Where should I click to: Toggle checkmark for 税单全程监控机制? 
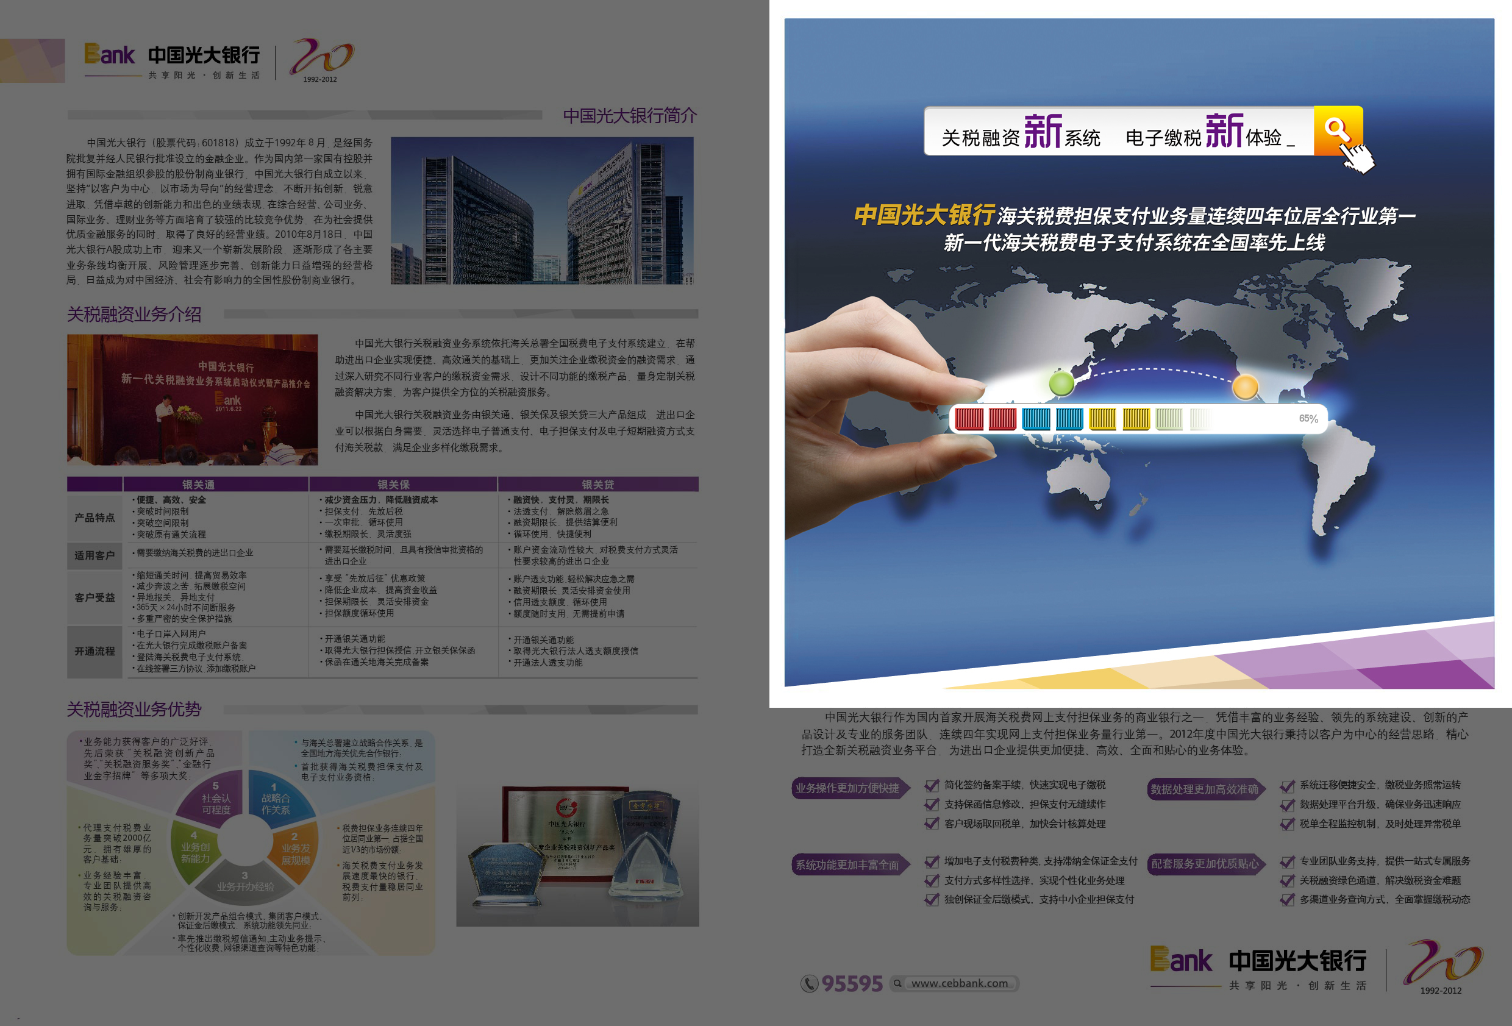point(1287,824)
